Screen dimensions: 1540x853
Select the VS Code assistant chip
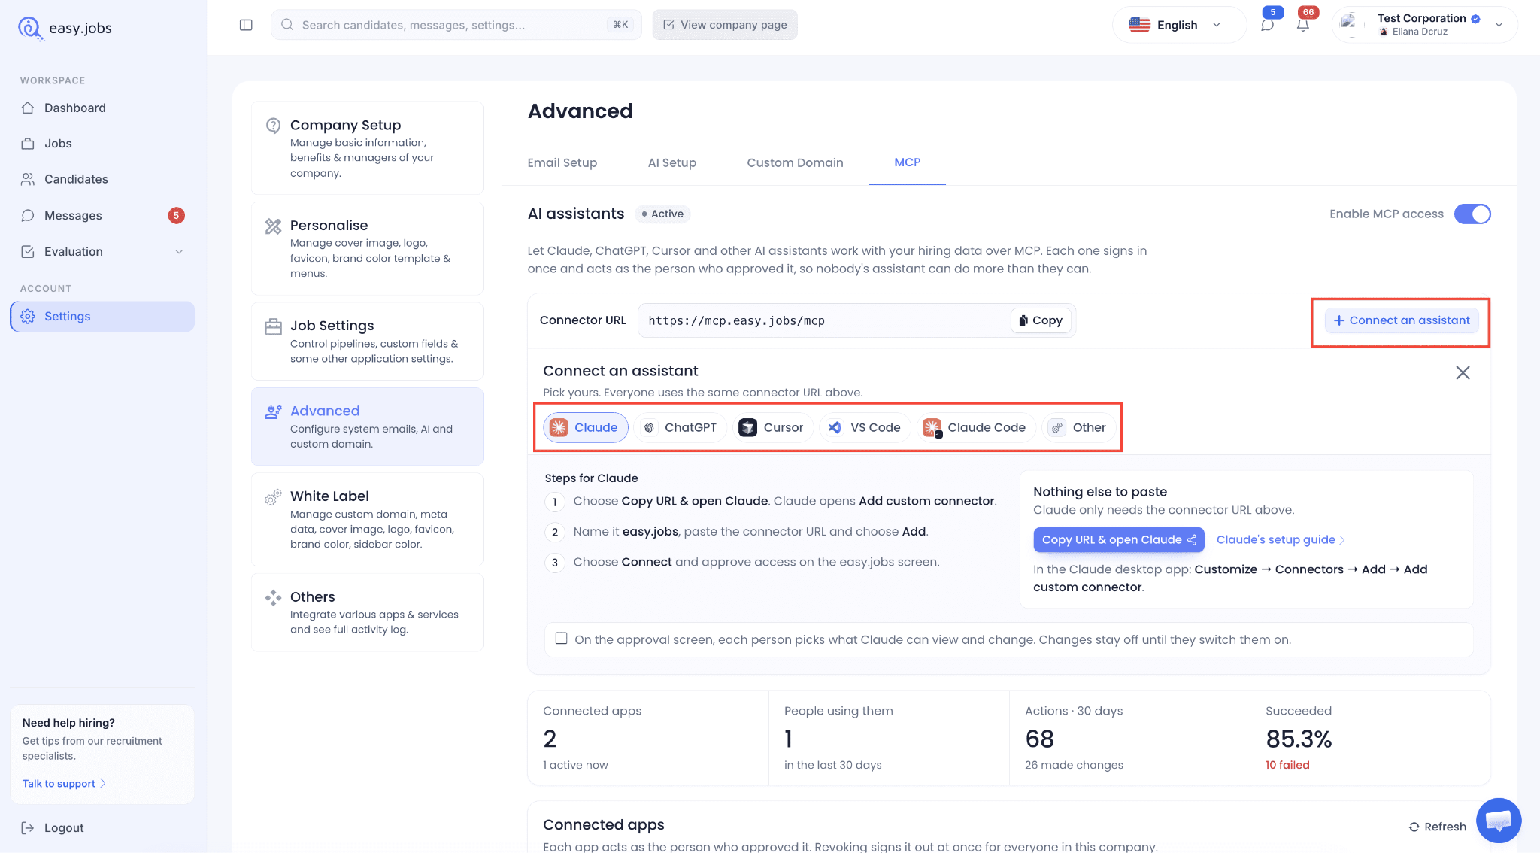865,427
